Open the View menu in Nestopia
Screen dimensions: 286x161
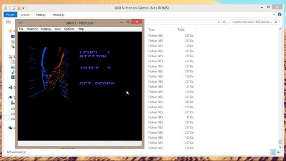[x=58, y=29]
